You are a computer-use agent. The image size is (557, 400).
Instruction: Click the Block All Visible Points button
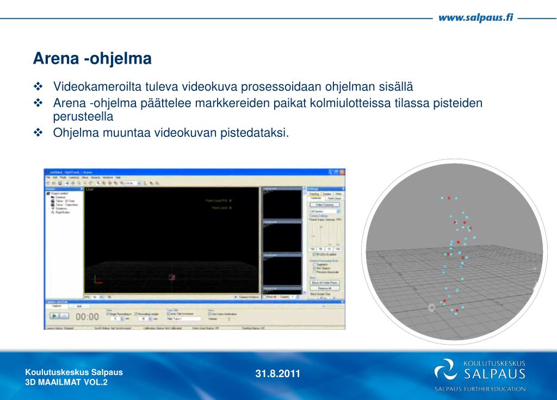point(325,283)
